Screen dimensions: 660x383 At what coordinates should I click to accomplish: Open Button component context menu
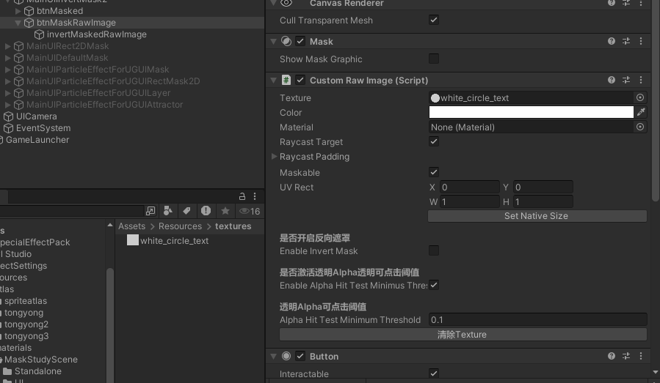coord(641,356)
